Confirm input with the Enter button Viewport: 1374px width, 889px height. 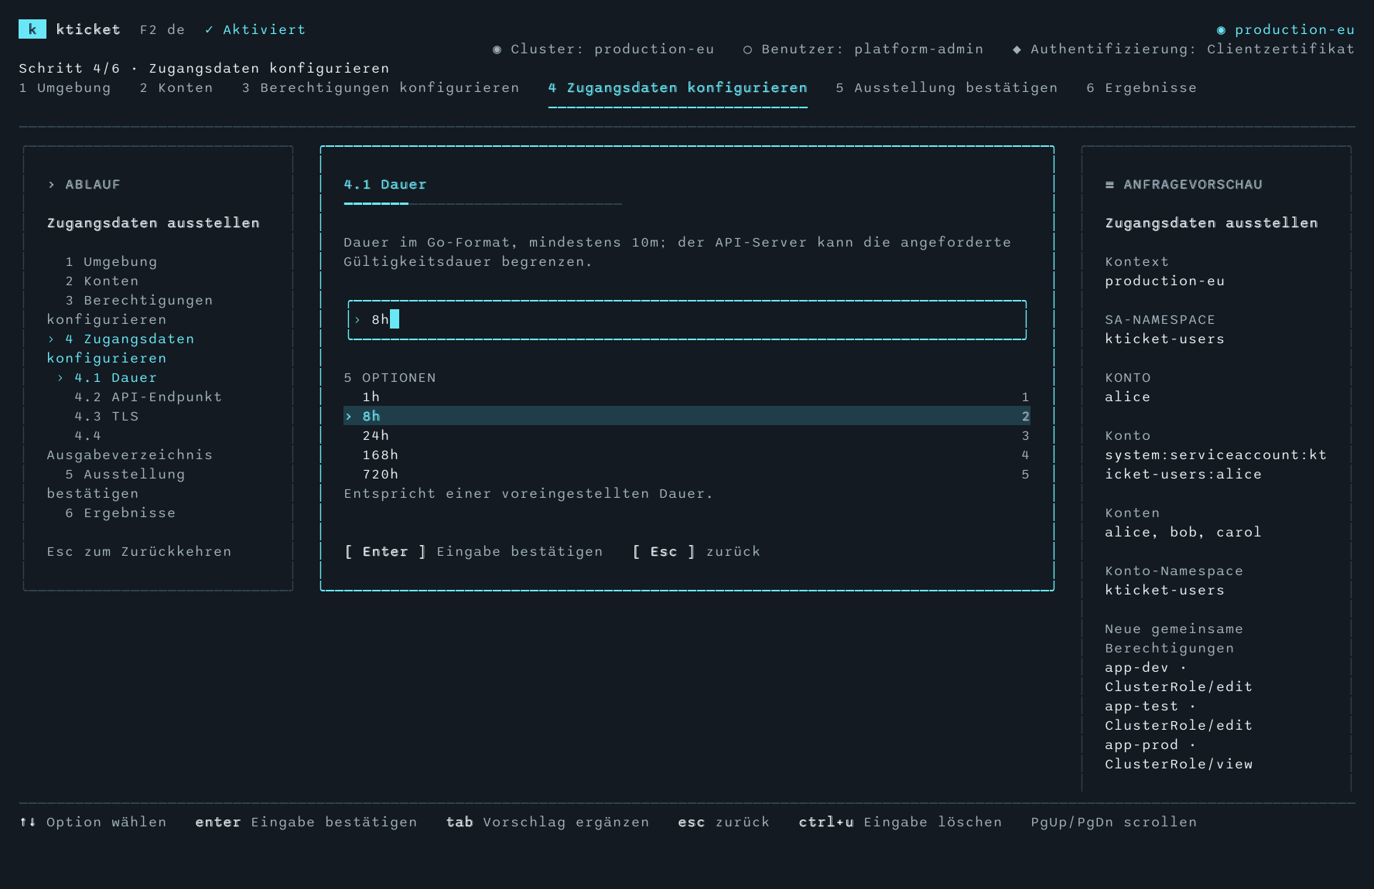[x=385, y=551]
